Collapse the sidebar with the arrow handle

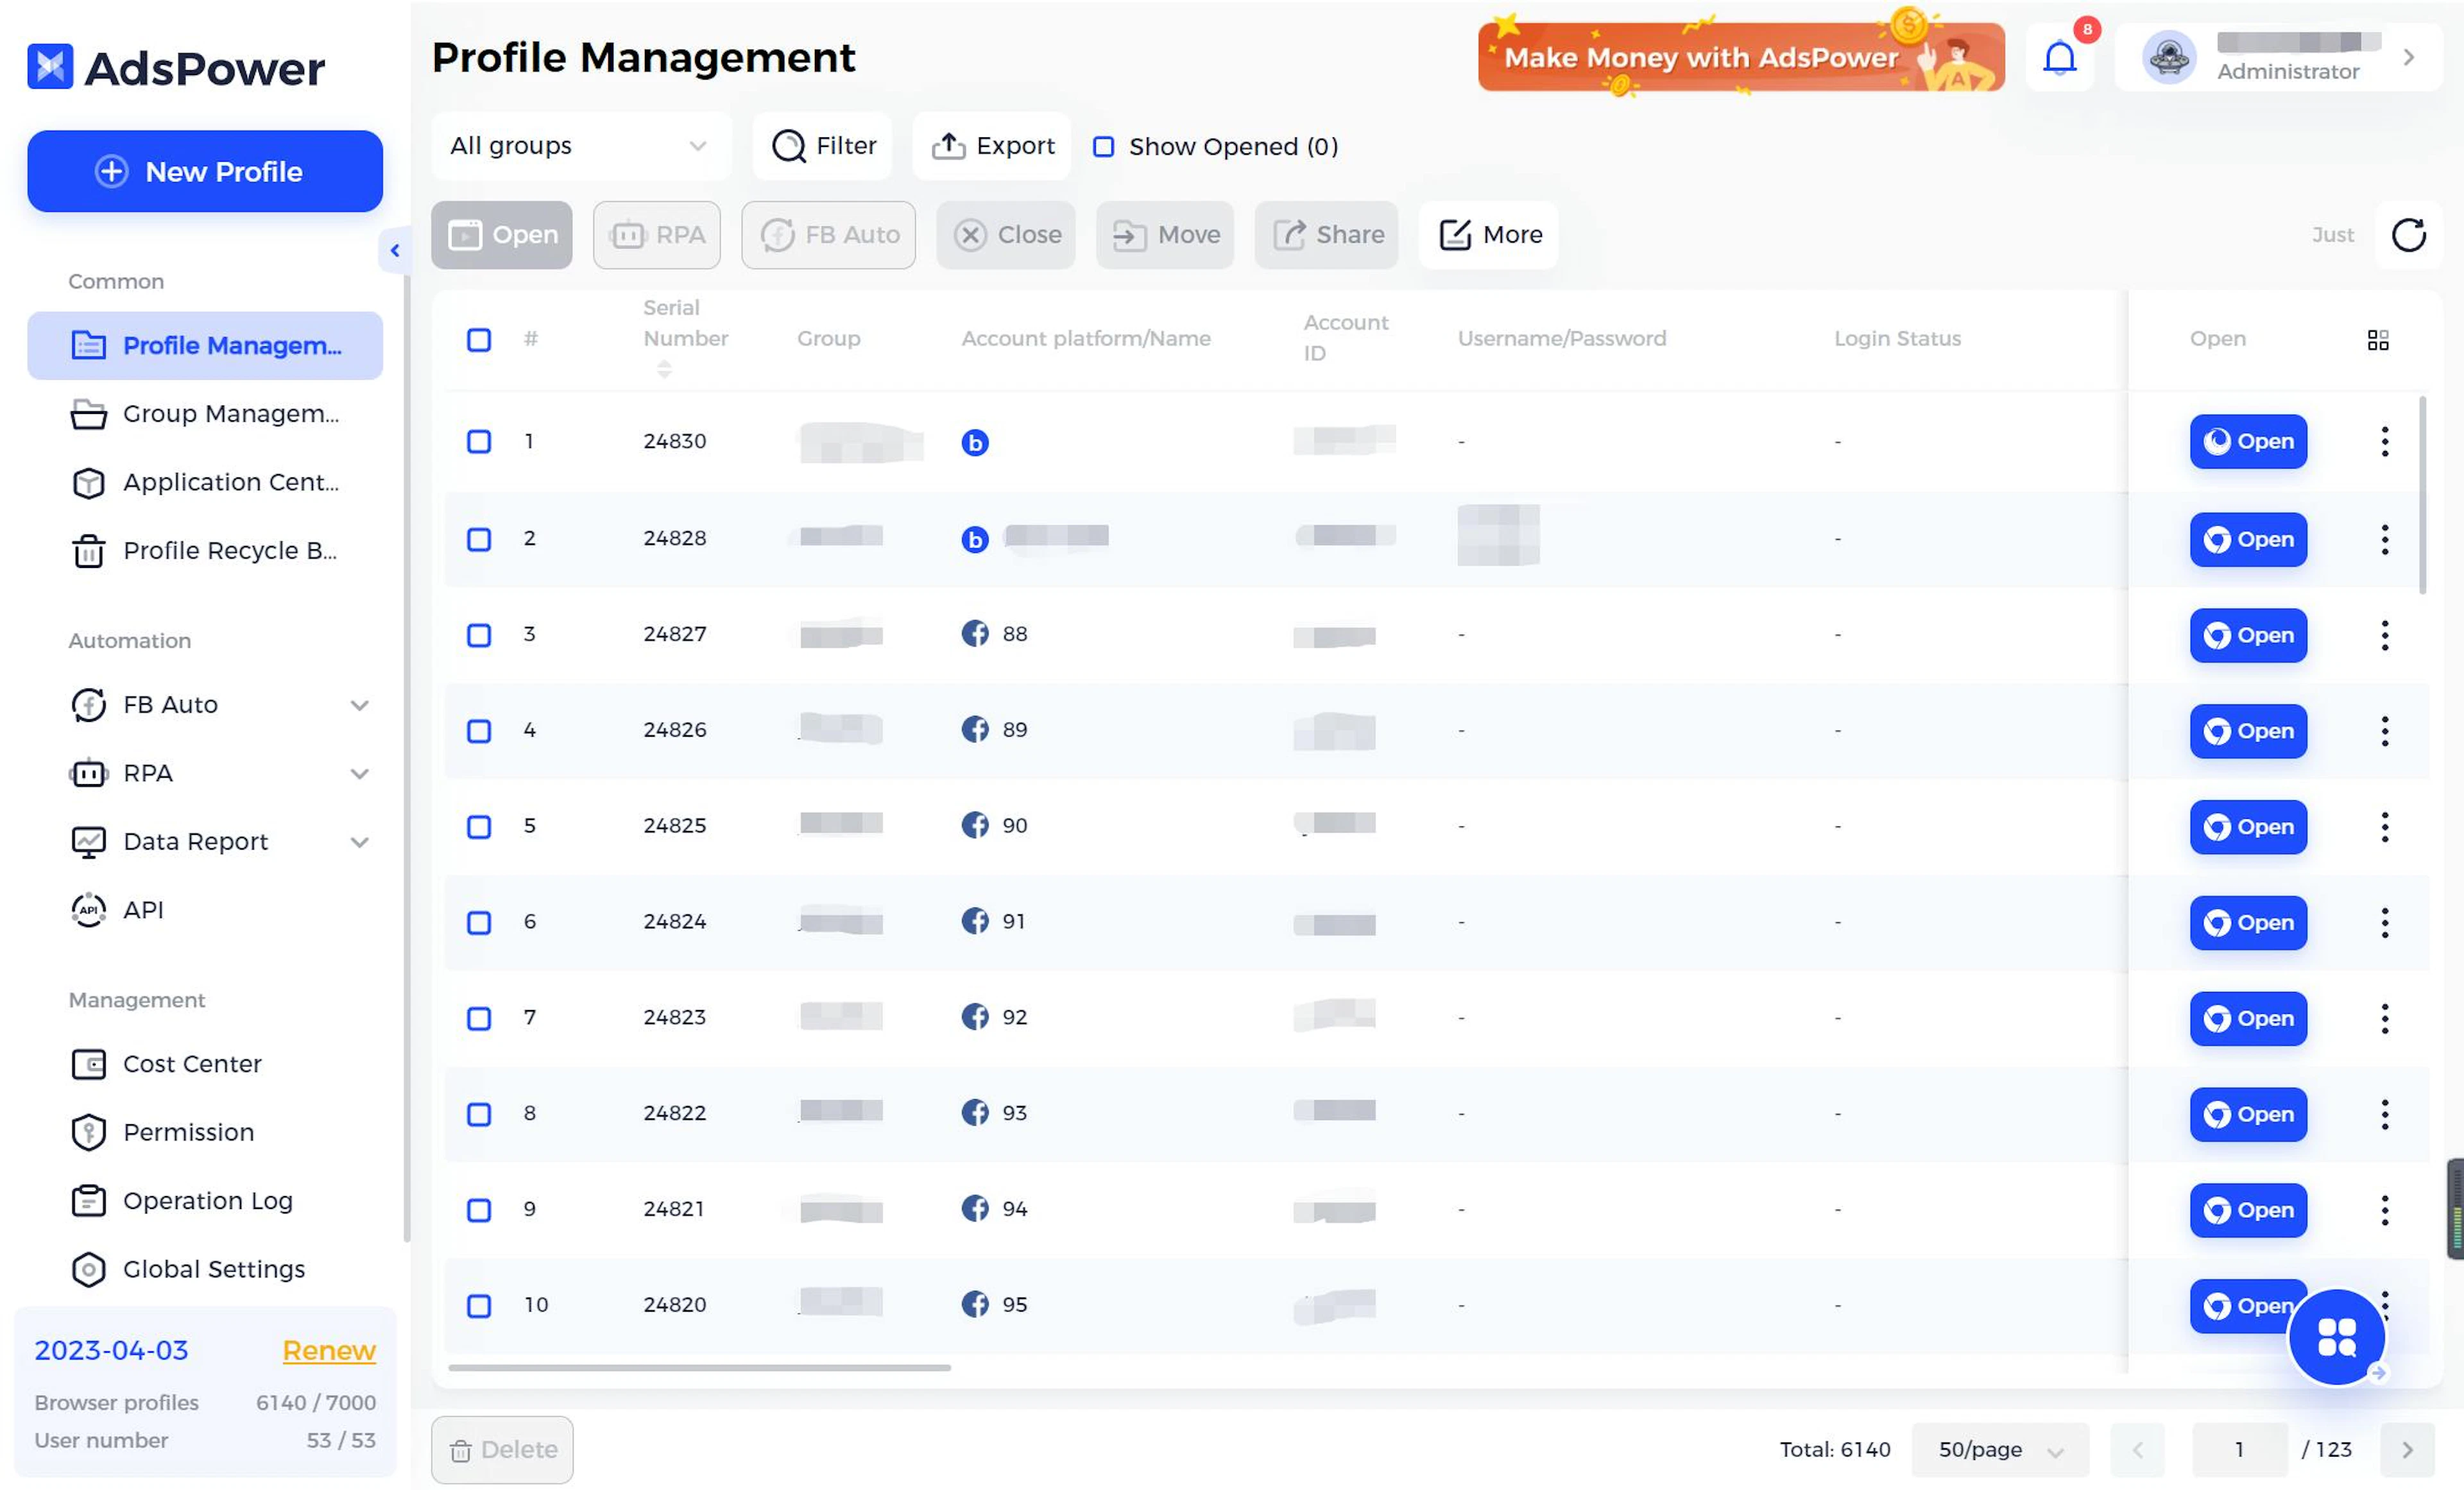394,251
